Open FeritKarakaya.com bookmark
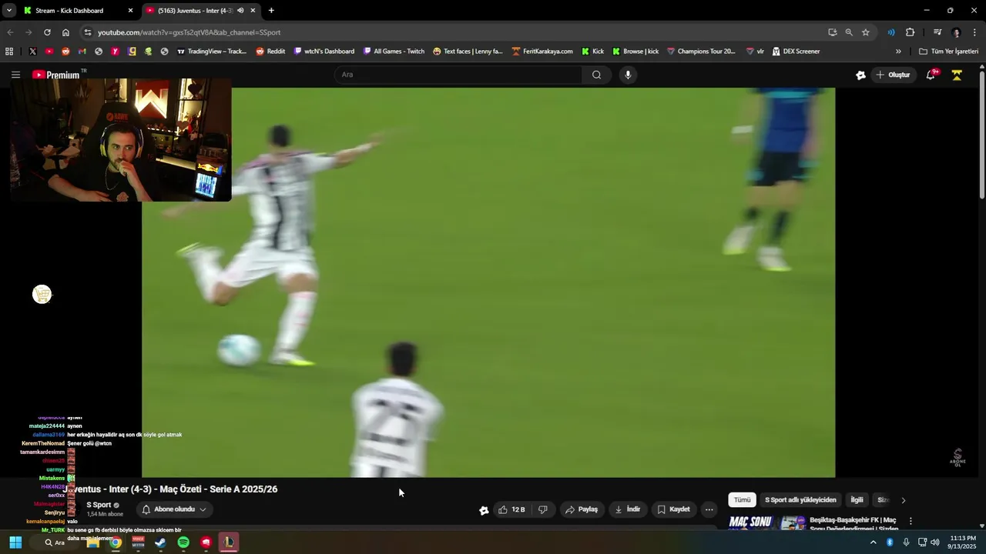Image resolution: width=986 pixels, height=554 pixels. [x=542, y=52]
